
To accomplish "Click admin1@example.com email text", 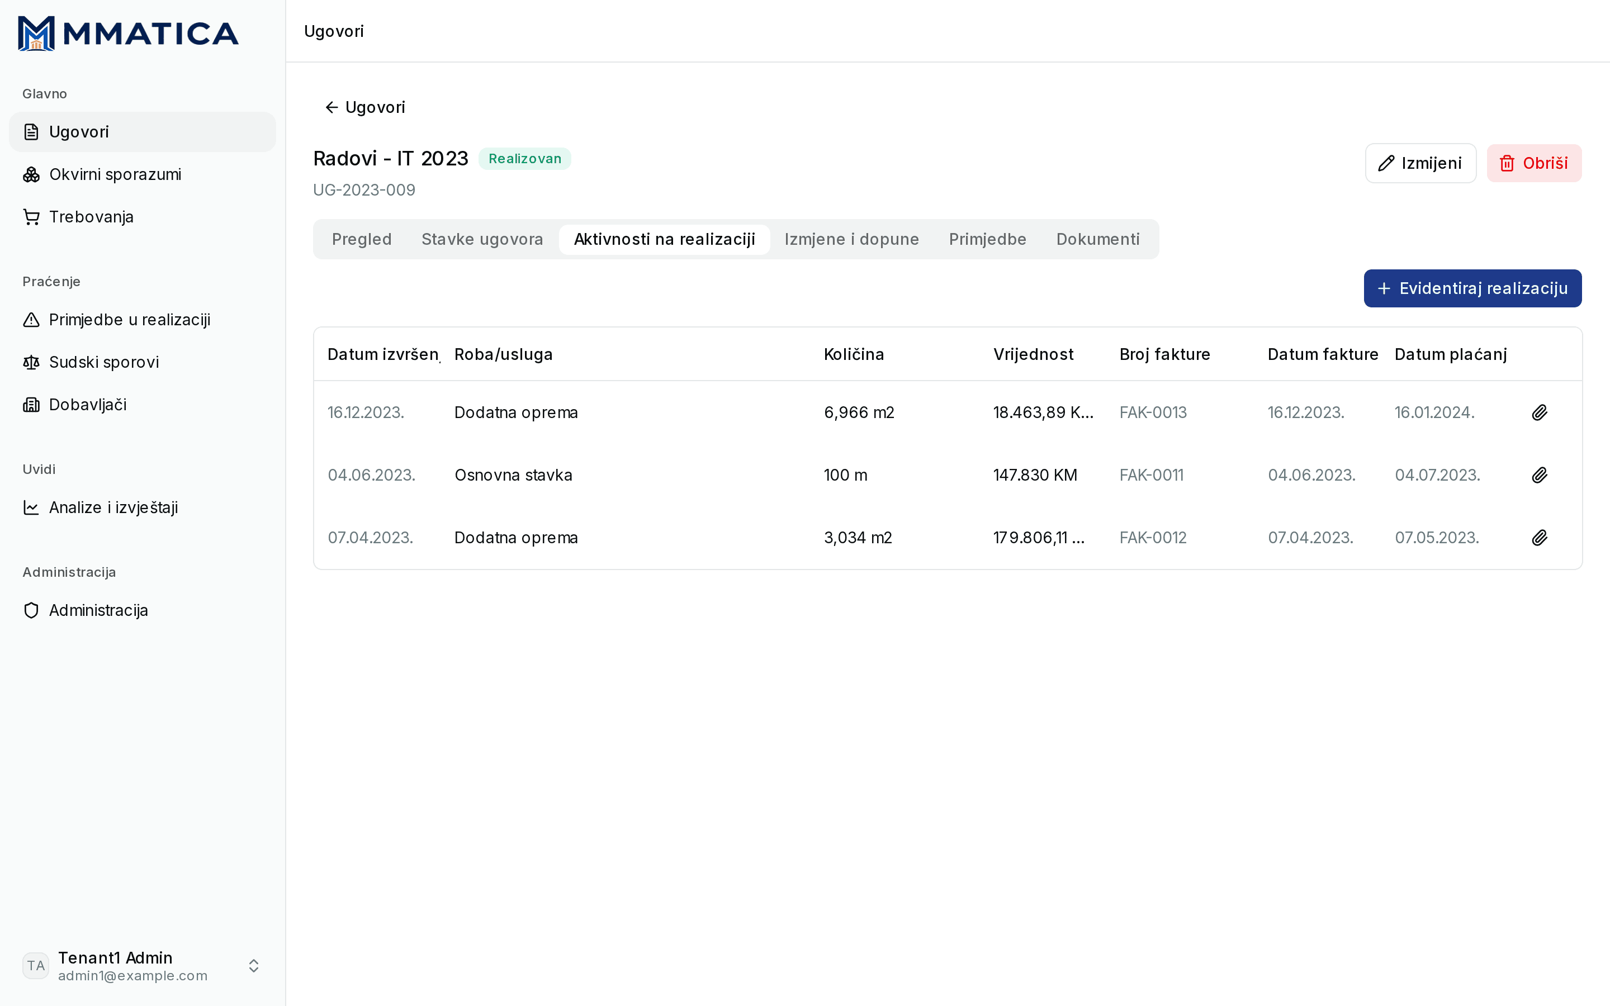I will coord(132,975).
